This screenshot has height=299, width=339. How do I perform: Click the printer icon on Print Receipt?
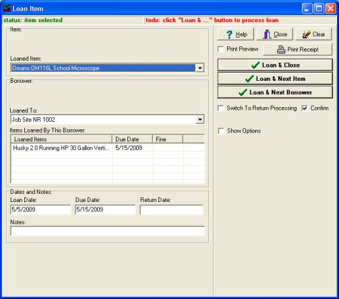pos(281,49)
